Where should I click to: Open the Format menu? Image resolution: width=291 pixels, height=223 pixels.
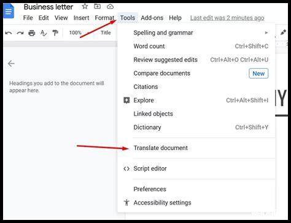point(104,18)
